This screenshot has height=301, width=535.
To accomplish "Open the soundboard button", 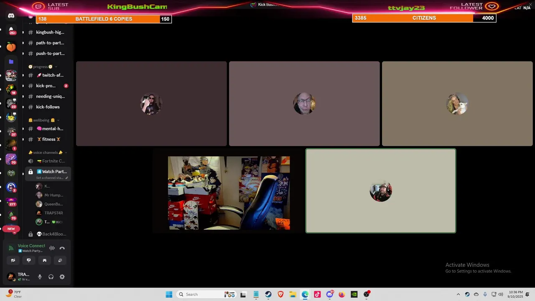I will 60,260.
